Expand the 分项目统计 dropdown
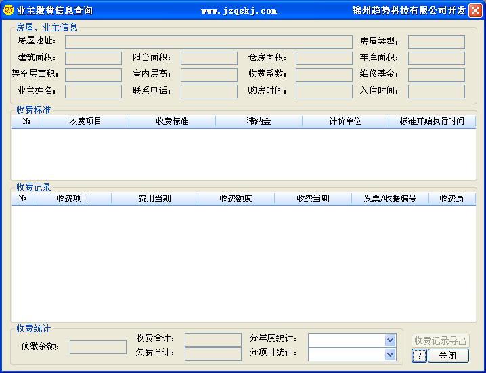 click(x=390, y=354)
